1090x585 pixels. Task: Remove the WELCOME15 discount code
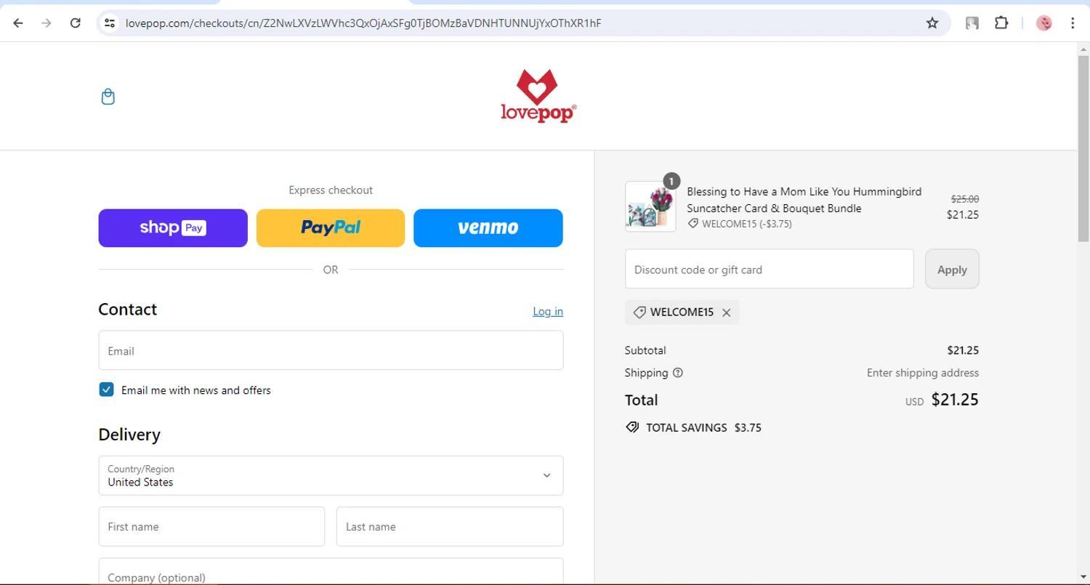pos(726,312)
